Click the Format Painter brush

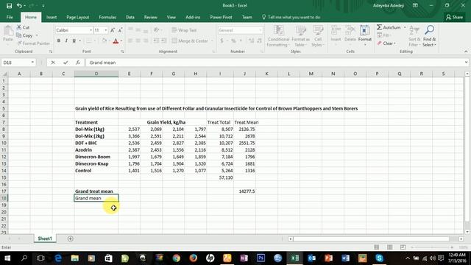pos(20,43)
